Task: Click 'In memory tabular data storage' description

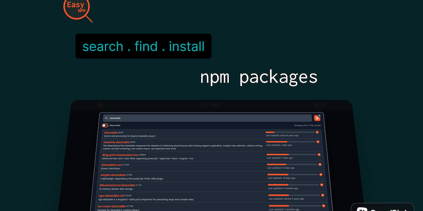Action: [x=116, y=189]
